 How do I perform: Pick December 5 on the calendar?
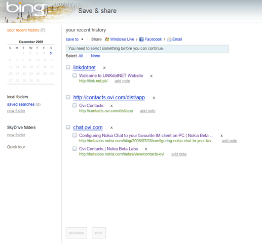(51, 53)
